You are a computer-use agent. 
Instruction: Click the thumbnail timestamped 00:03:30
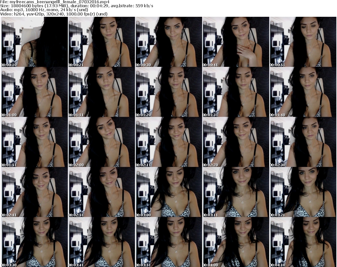click(x=34, y=242)
